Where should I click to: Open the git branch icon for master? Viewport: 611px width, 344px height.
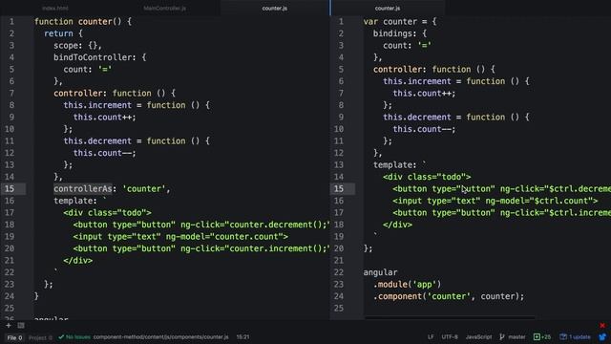pos(502,337)
